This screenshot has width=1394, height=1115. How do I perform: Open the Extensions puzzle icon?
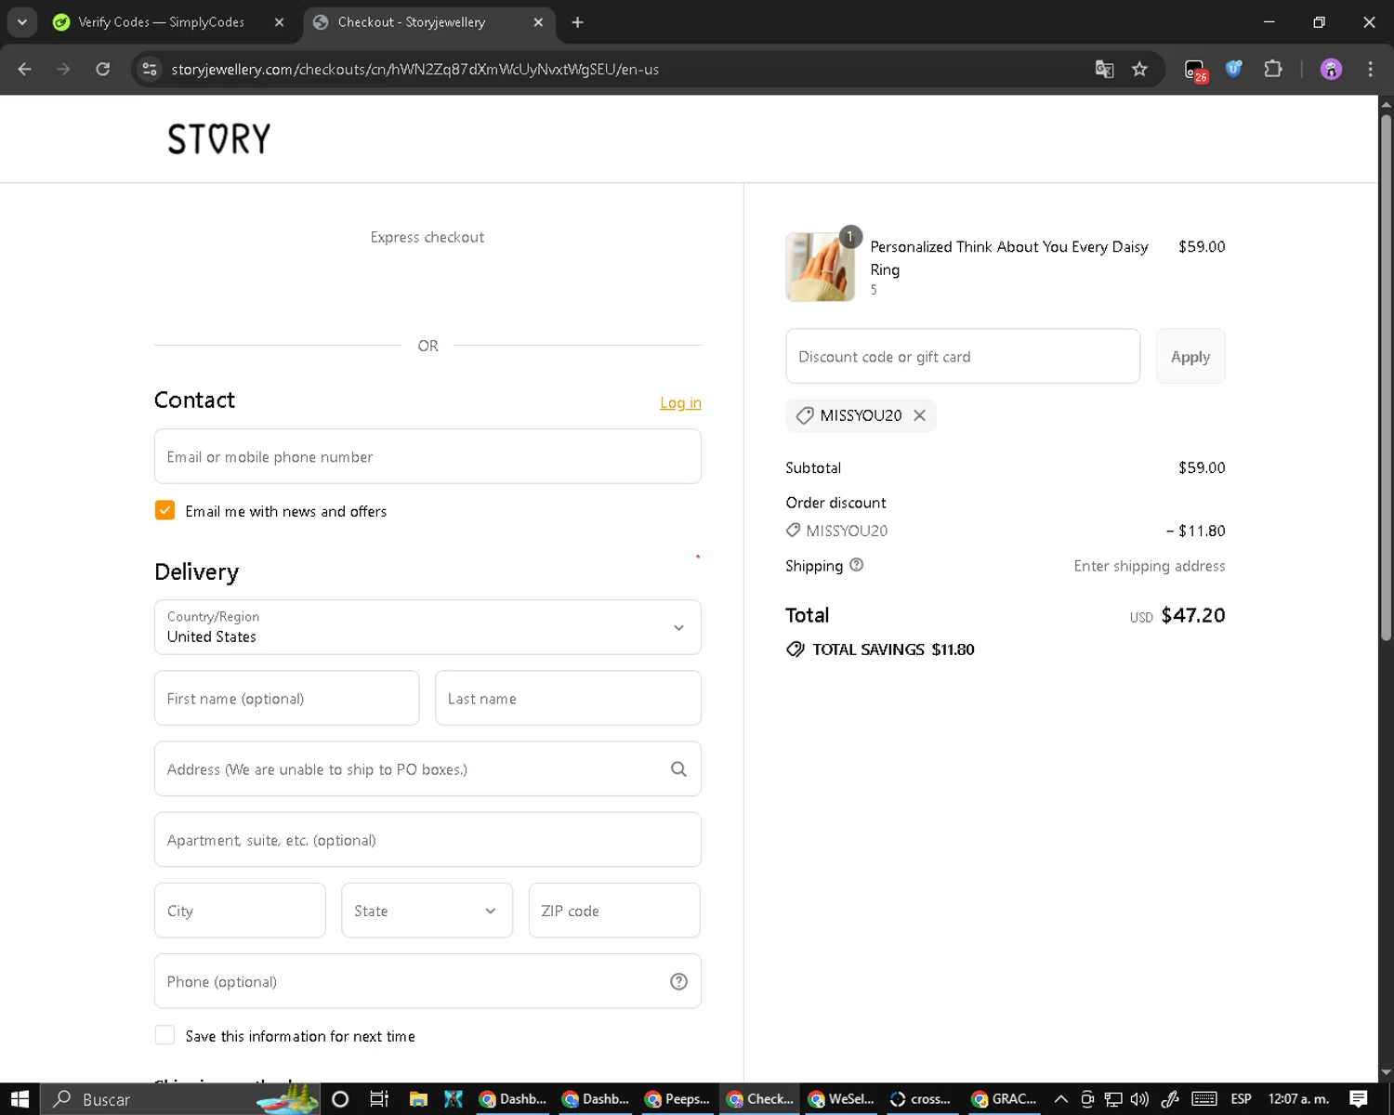coord(1273,69)
